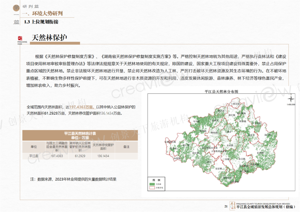Click the '天然林停伐管护面积' column header

coord(103,147)
